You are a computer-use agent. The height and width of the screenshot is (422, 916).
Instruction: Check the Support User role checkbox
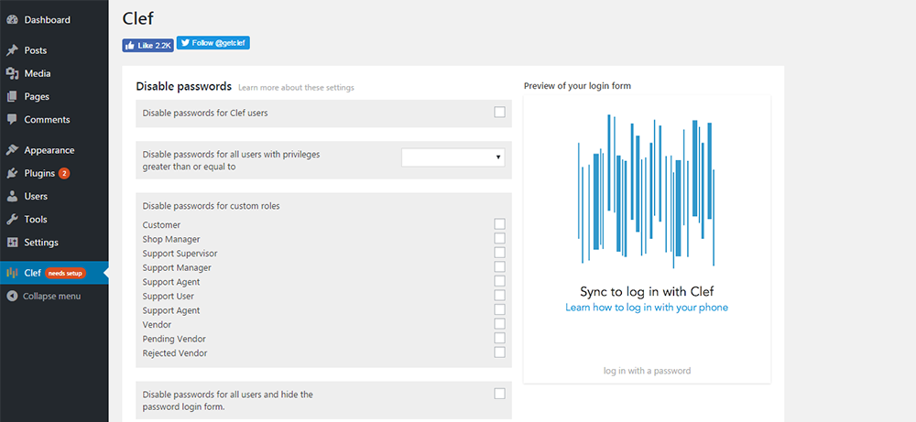coord(499,296)
